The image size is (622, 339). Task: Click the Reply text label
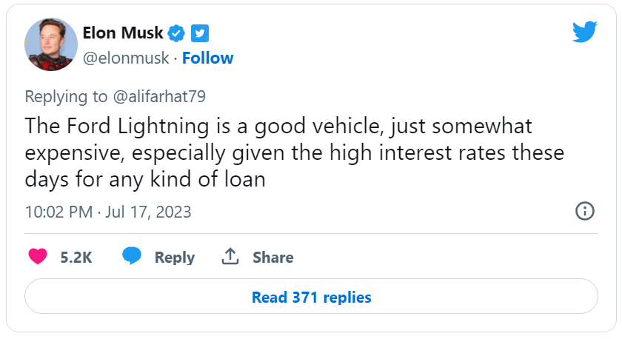coord(175,258)
